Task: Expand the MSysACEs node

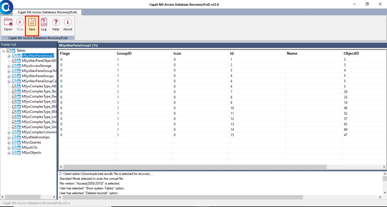Action: tap(9, 148)
